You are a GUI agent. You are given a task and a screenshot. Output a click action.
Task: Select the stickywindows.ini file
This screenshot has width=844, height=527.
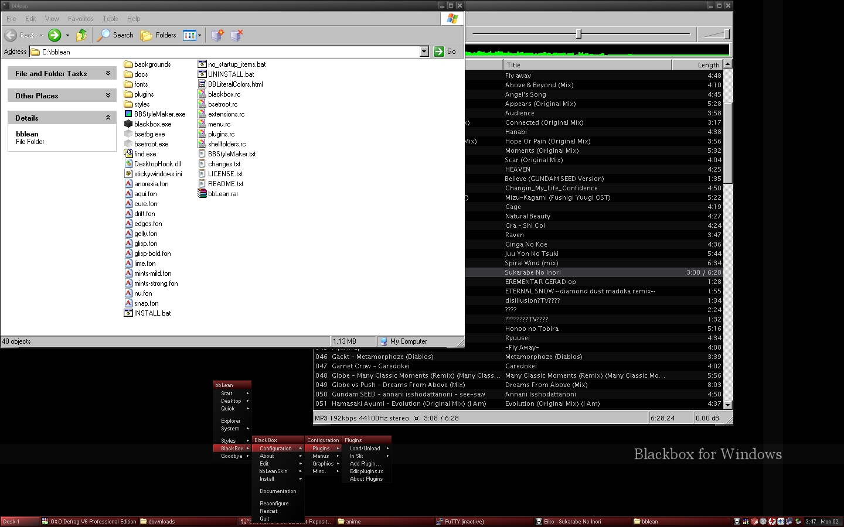(x=153, y=174)
